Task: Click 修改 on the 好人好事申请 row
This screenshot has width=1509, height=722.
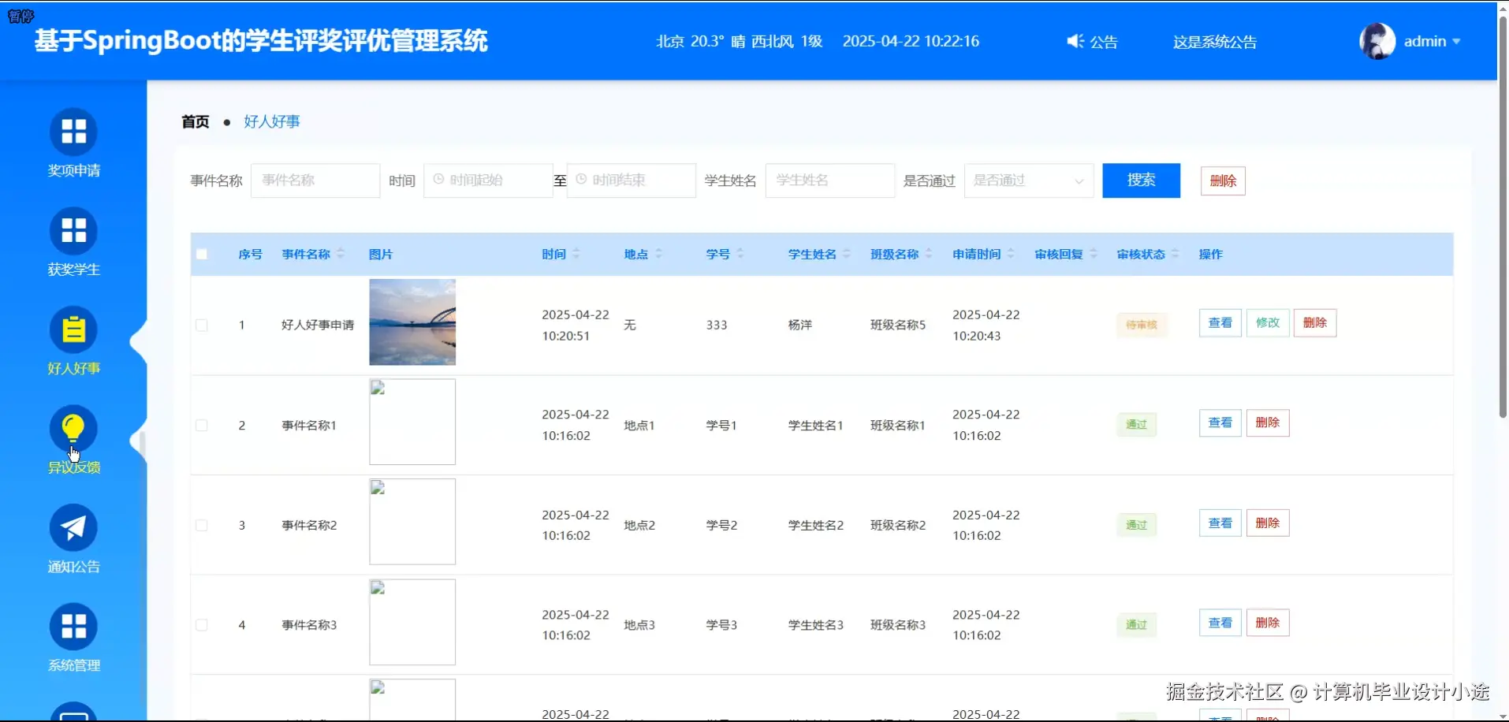Action: [x=1267, y=322]
